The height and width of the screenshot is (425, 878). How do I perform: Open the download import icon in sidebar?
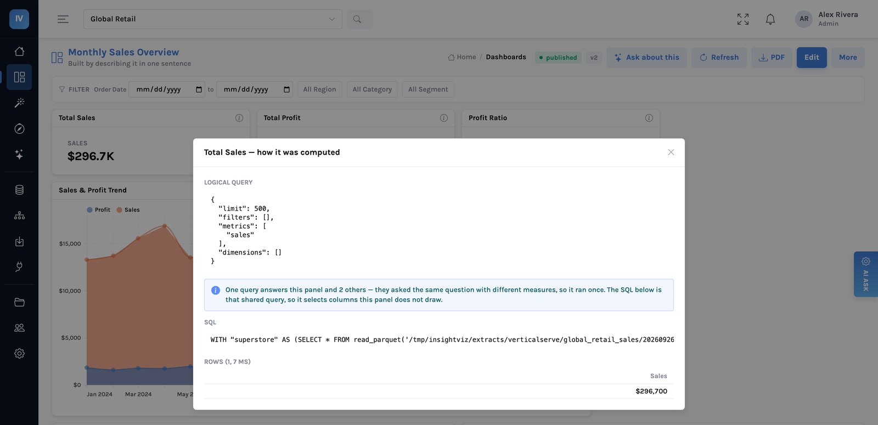[x=19, y=241]
